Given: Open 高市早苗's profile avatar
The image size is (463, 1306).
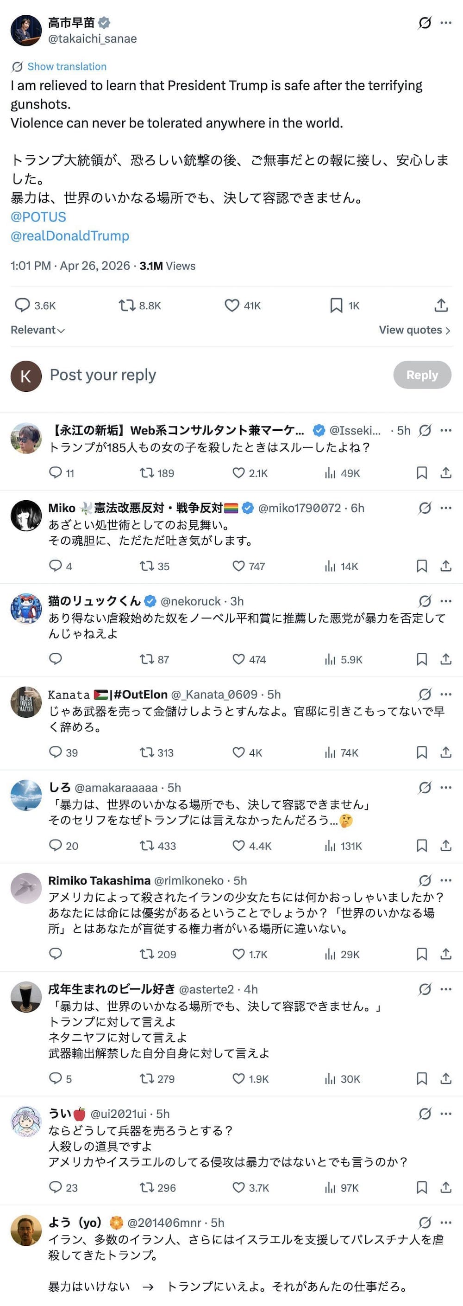Looking at the screenshot, I should pyautogui.click(x=26, y=31).
